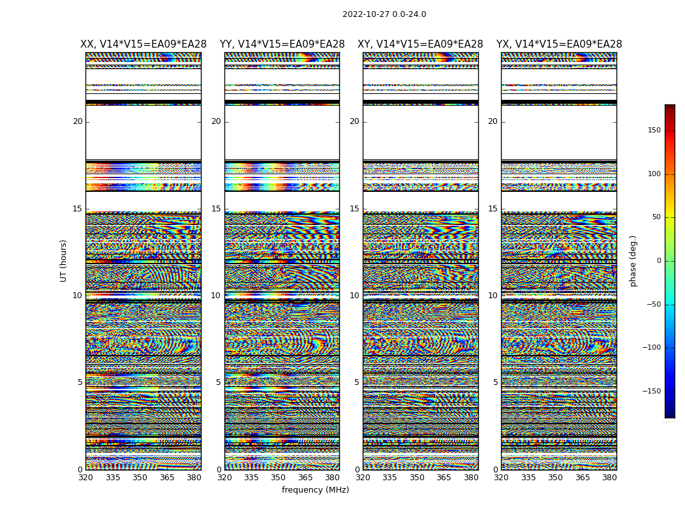Viewport: 685px width, 522px height.
Task: Click the '10' UT hour tick of XY panel
Action: click(355, 296)
